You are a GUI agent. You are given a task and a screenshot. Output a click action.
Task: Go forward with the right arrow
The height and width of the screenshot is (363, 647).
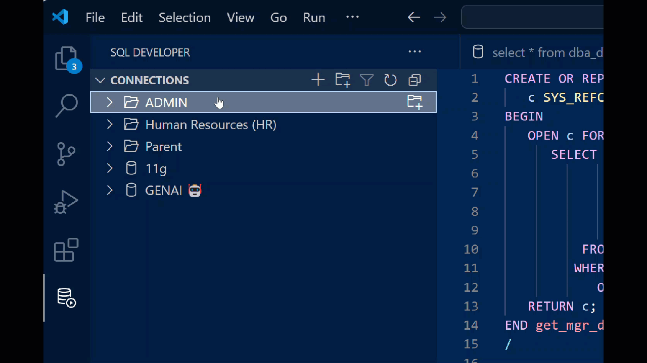coord(440,17)
